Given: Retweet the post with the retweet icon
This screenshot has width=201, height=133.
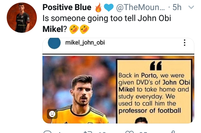Looking at the screenshot, I should click(x=87, y=131).
